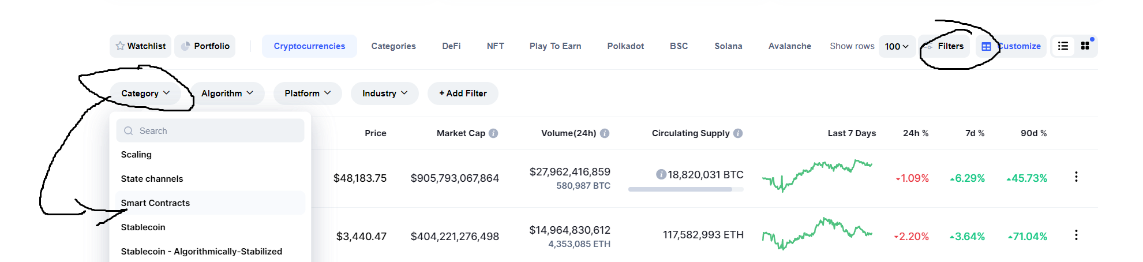Expand Show rows 100 dropdown
The height and width of the screenshot is (262, 1143).
click(897, 46)
